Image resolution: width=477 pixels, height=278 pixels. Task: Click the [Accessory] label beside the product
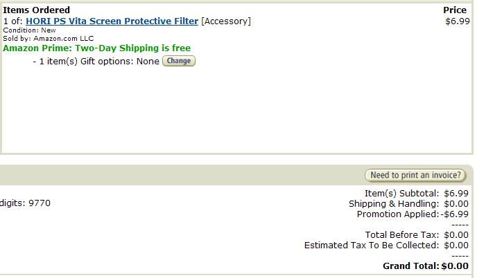[226, 21]
